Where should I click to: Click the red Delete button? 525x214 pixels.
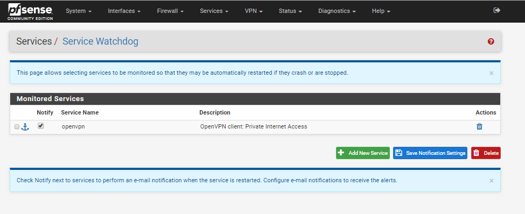point(486,153)
